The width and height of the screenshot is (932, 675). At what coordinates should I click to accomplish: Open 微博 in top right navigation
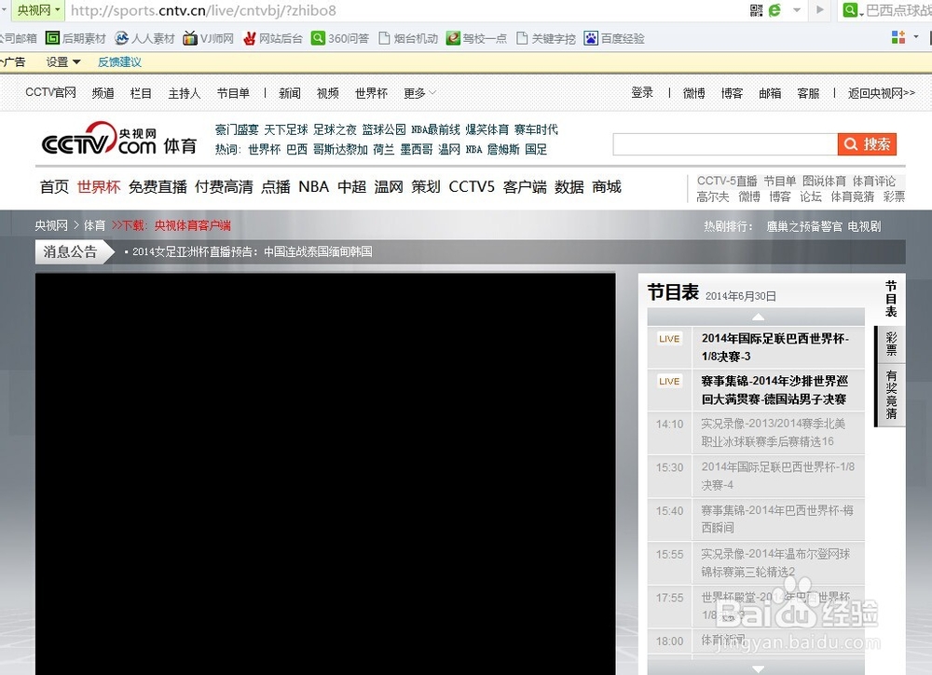coord(693,93)
